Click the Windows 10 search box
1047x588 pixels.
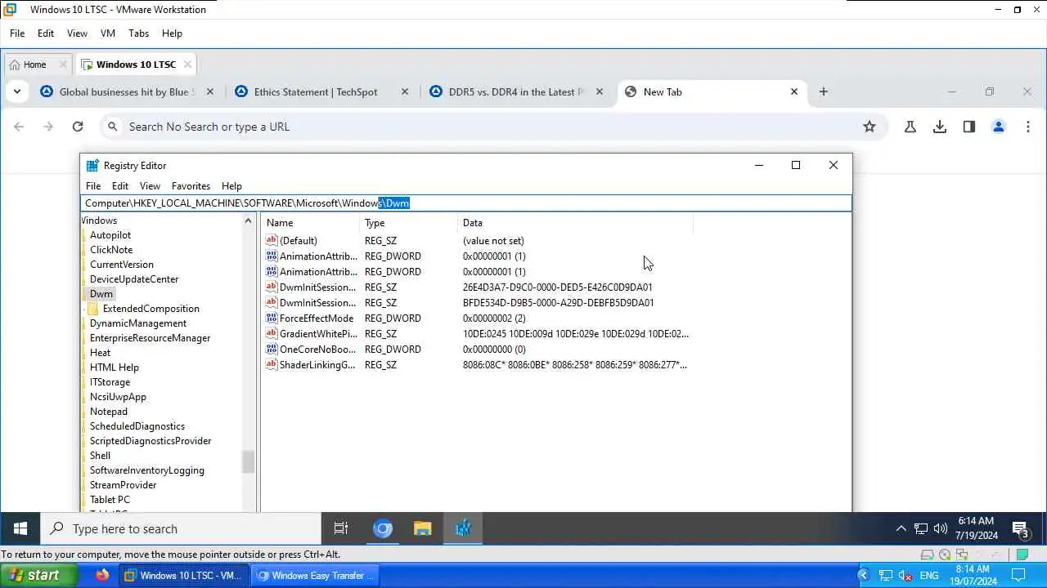click(x=181, y=528)
